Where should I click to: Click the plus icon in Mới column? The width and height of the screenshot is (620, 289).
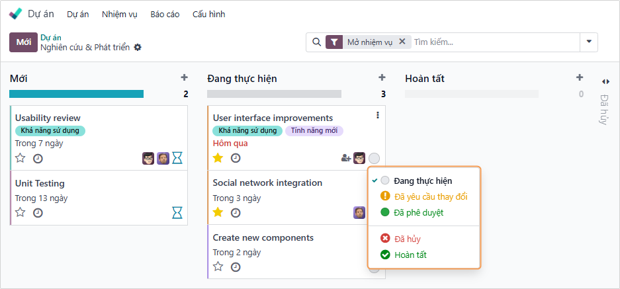[x=184, y=78]
